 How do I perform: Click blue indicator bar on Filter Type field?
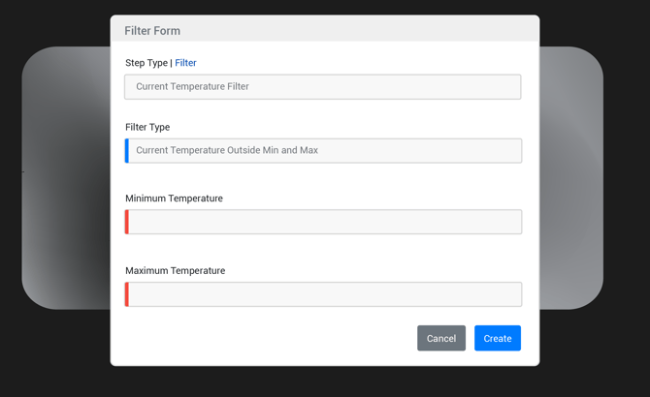click(x=127, y=151)
